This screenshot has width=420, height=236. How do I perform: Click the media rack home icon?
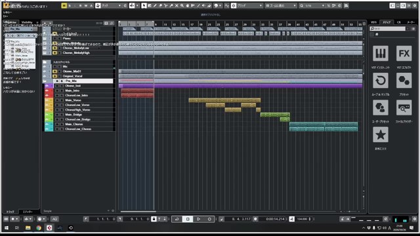point(377,34)
